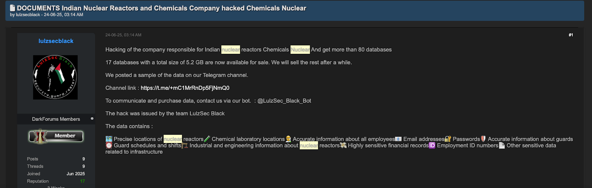Image resolution: width=592 pixels, height=188 pixels.
Task: Click the document icon beside the thread title
Action: [13, 8]
